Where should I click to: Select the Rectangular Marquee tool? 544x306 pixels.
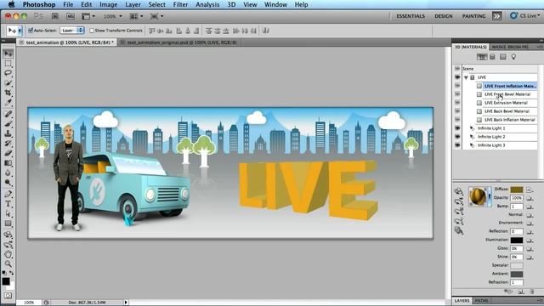(x=8, y=64)
